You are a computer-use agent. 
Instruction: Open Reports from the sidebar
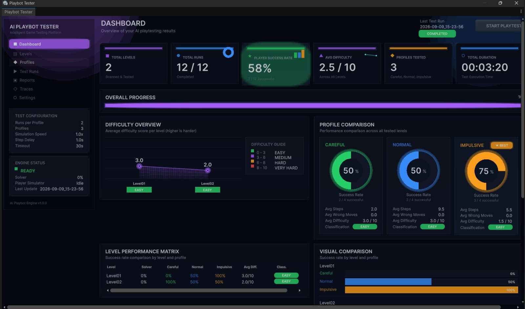click(x=27, y=80)
